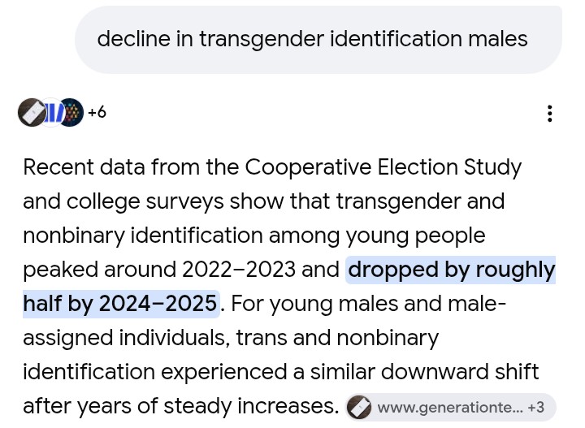Click the favicon inside the generationte source chip
The image size is (585, 428).
pyautogui.click(x=359, y=407)
